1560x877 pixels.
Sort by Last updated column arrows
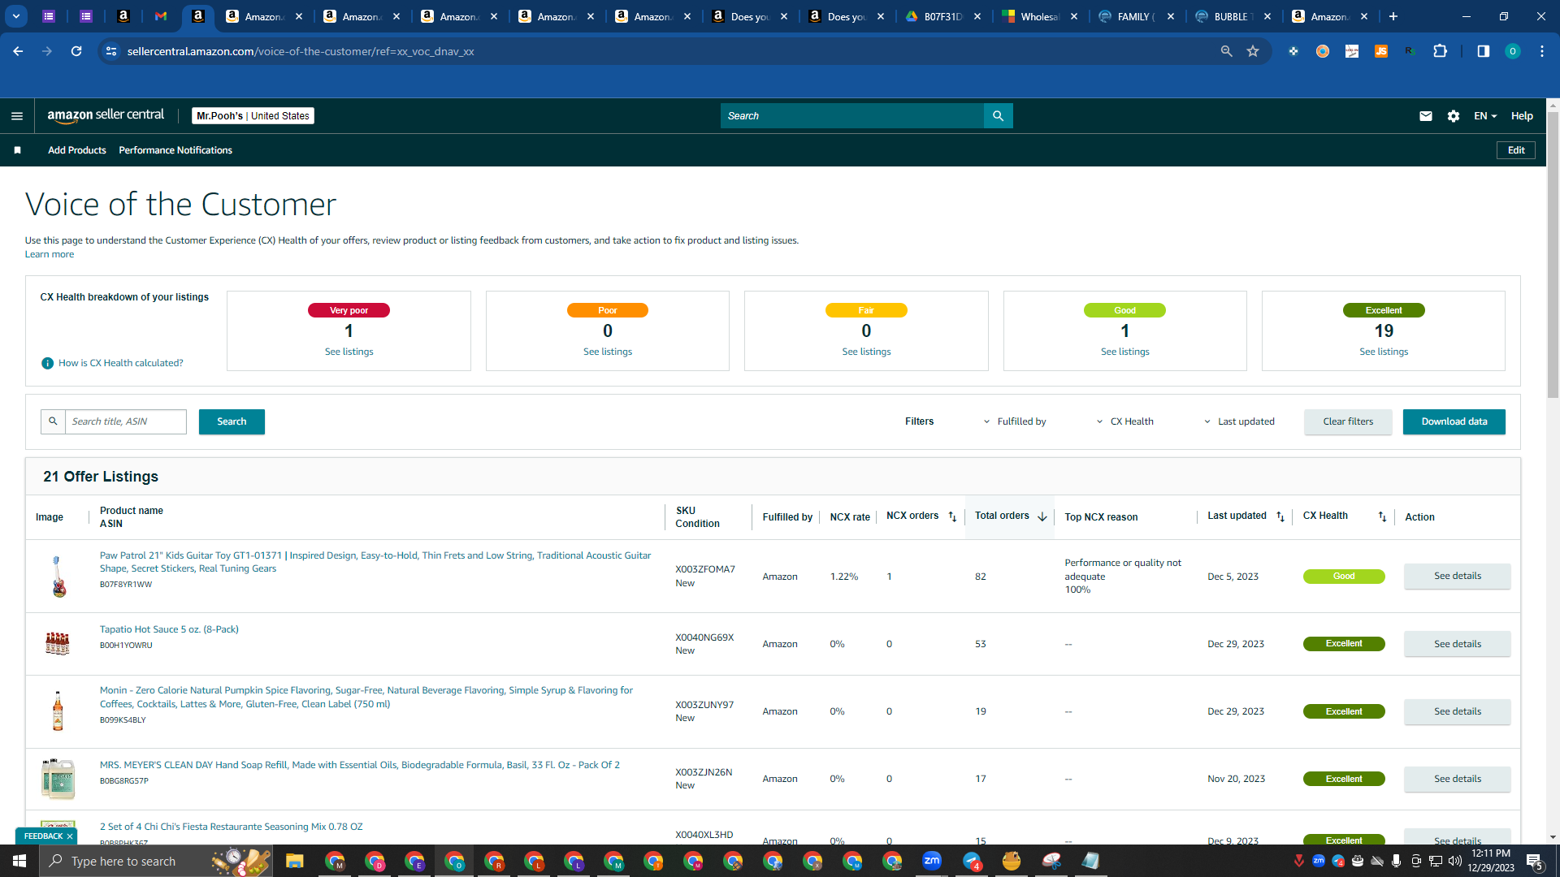pos(1280,516)
